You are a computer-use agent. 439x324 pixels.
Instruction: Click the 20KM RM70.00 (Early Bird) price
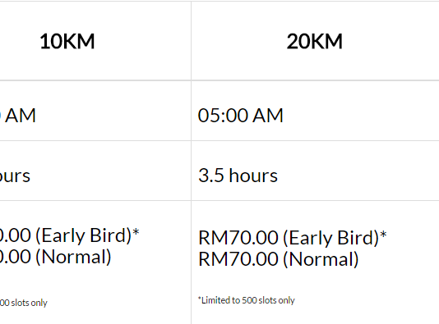point(293,238)
